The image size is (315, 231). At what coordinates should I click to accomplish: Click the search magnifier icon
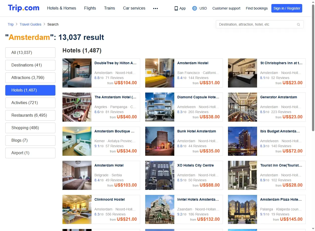tap(298, 24)
